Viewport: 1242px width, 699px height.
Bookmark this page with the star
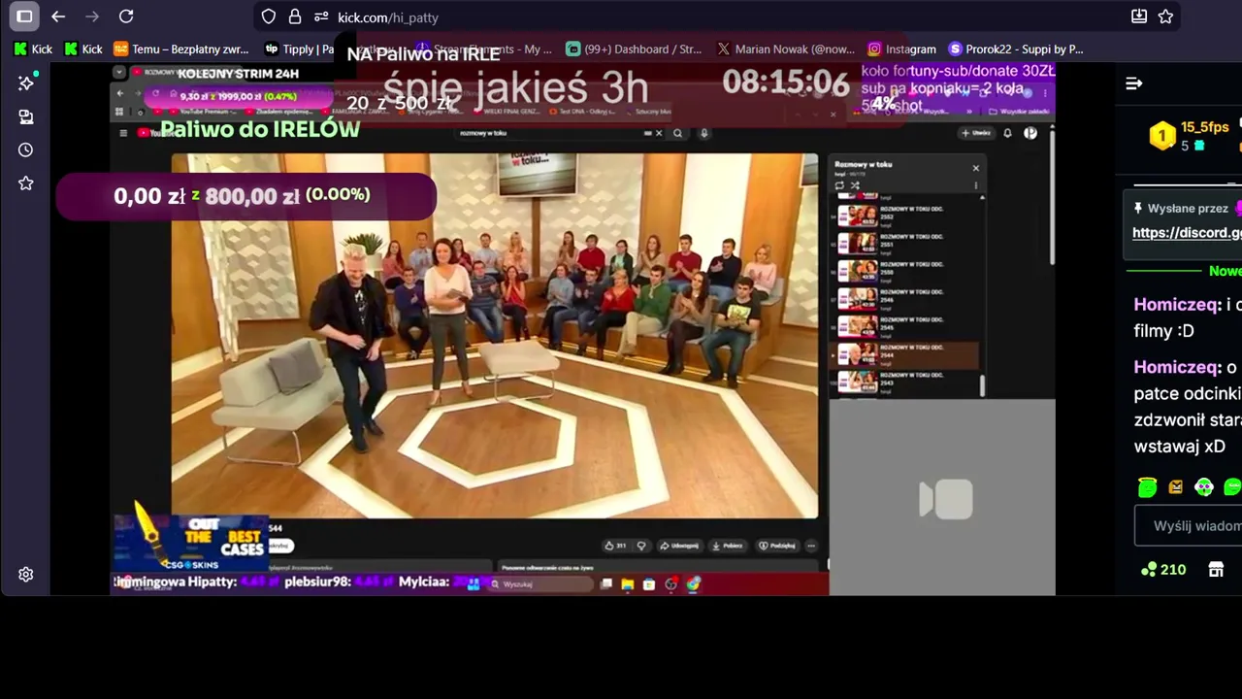(1165, 17)
